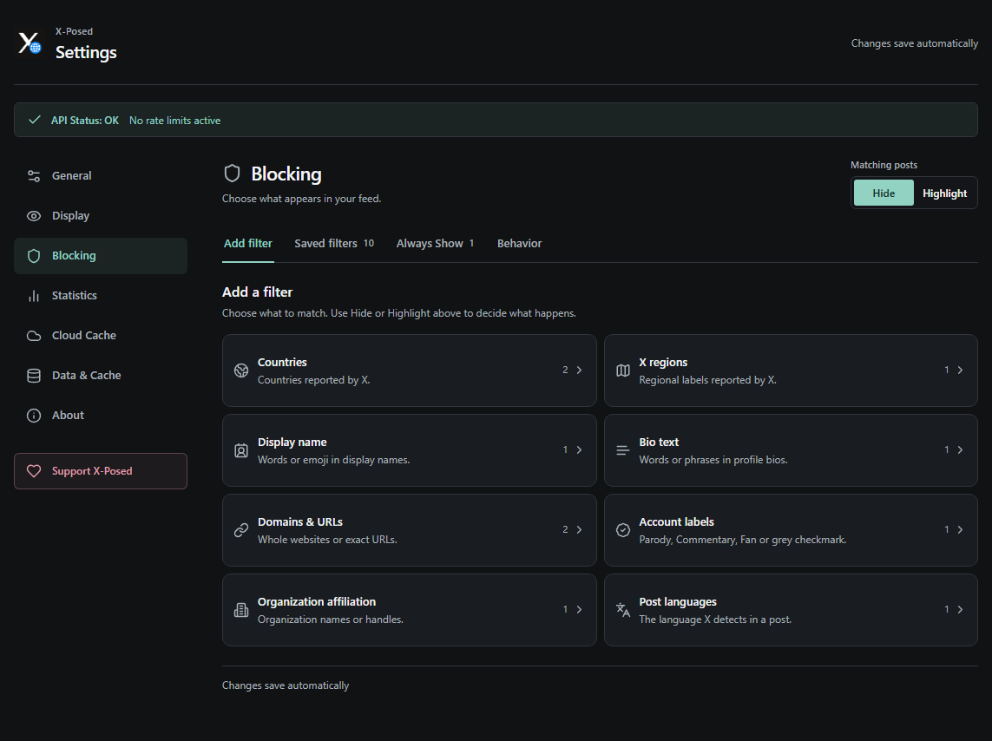
Task: Click the Post languages translate icon
Action: 623,609
